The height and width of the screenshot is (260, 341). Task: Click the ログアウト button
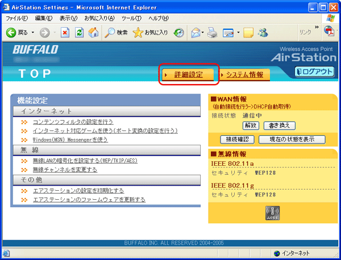(314, 72)
